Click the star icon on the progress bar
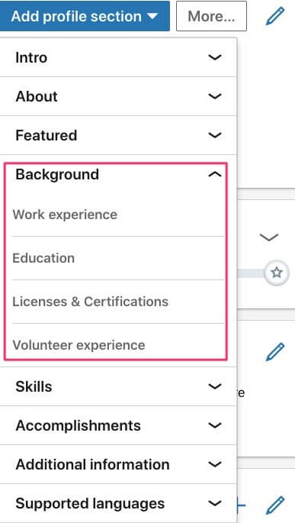 pos(277,273)
